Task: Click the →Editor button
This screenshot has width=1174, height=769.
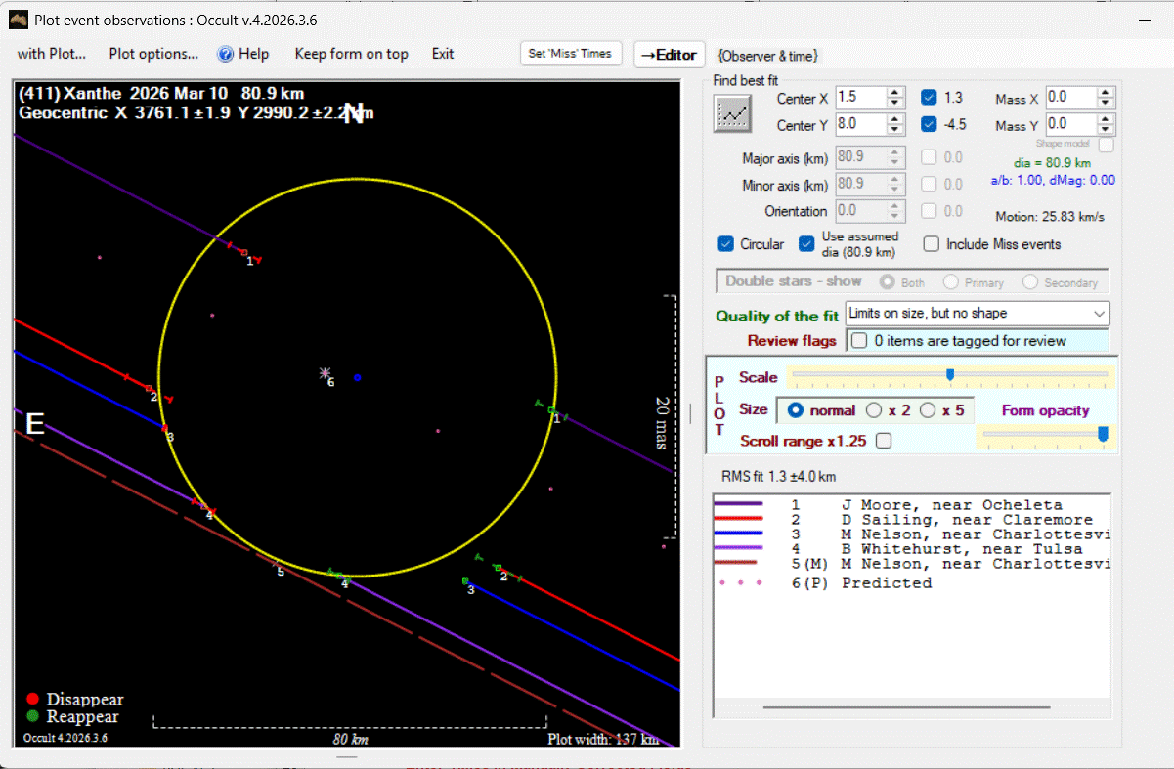Action: tap(670, 55)
